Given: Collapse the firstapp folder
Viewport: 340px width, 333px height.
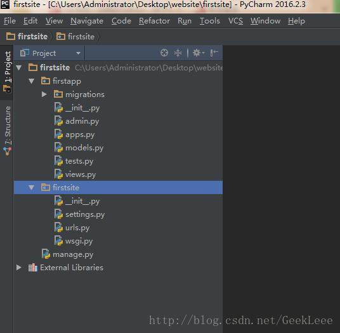Looking at the screenshot, I should (x=32, y=81).
